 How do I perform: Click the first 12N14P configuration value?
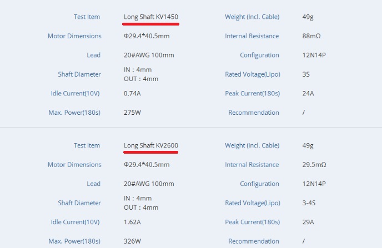tap(314, 55)
